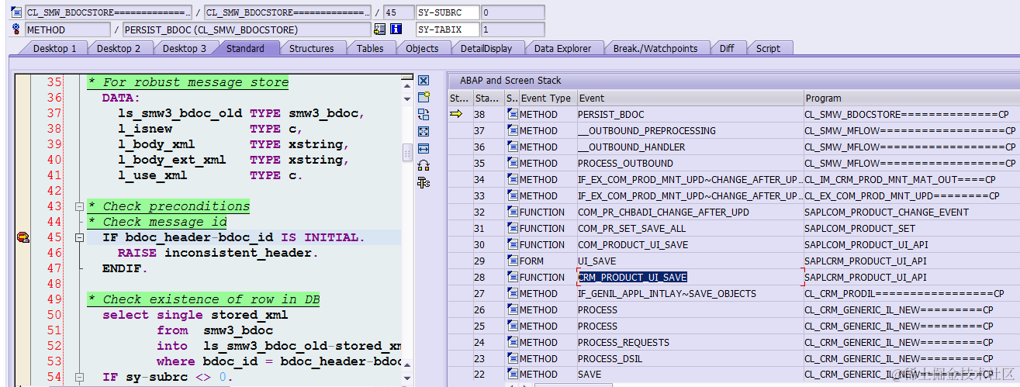The width and height of the screenshot is (1020, 387).
Task: Click the Event Type column header
Action: point(547,98)
